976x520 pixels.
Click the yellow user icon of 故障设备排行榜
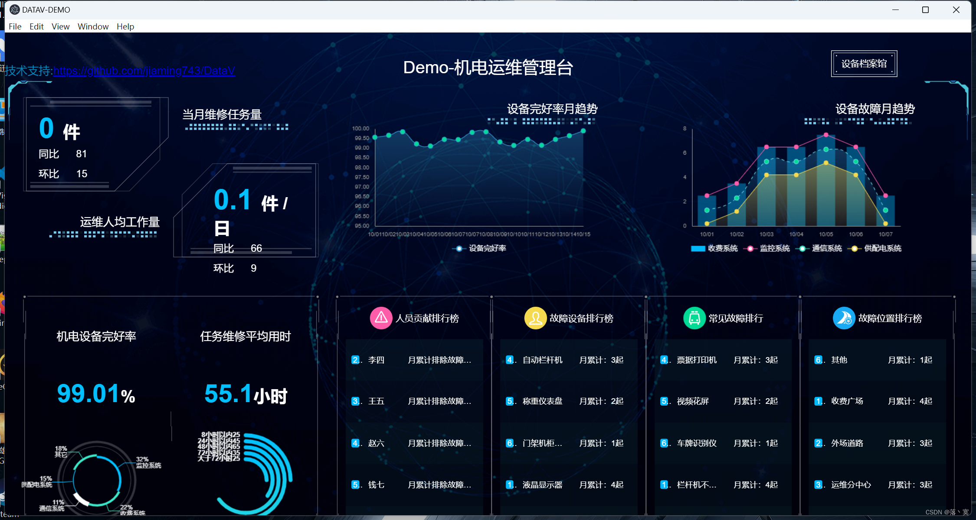[x=535, y=318]
